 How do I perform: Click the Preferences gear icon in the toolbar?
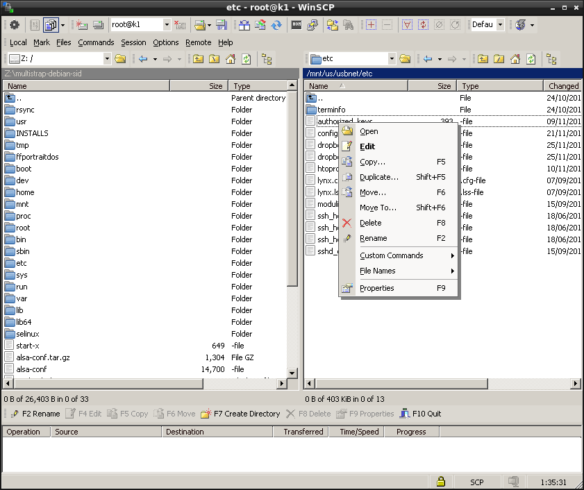pyautogui.click(x=14, y=25)
